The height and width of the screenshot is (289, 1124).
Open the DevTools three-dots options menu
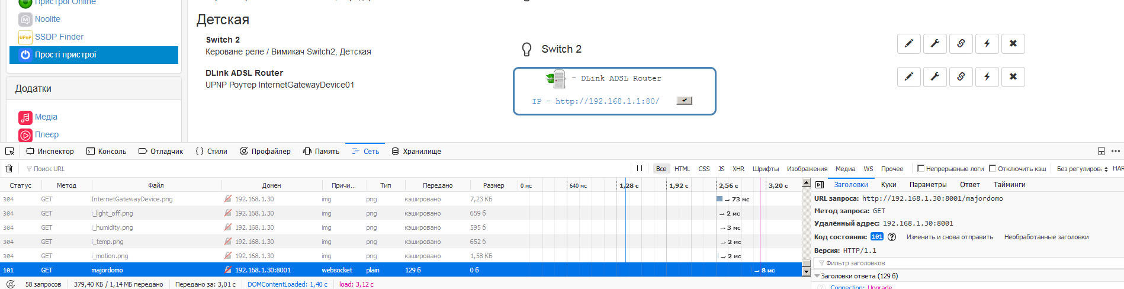[x=1116, y=151]
